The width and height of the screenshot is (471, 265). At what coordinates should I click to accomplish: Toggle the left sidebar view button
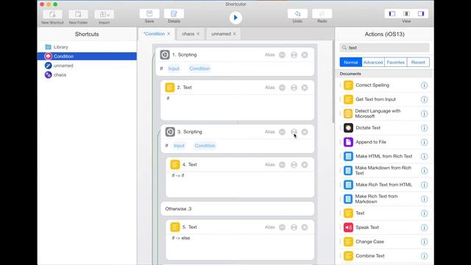pyautogui.click(x=392, y=13)
